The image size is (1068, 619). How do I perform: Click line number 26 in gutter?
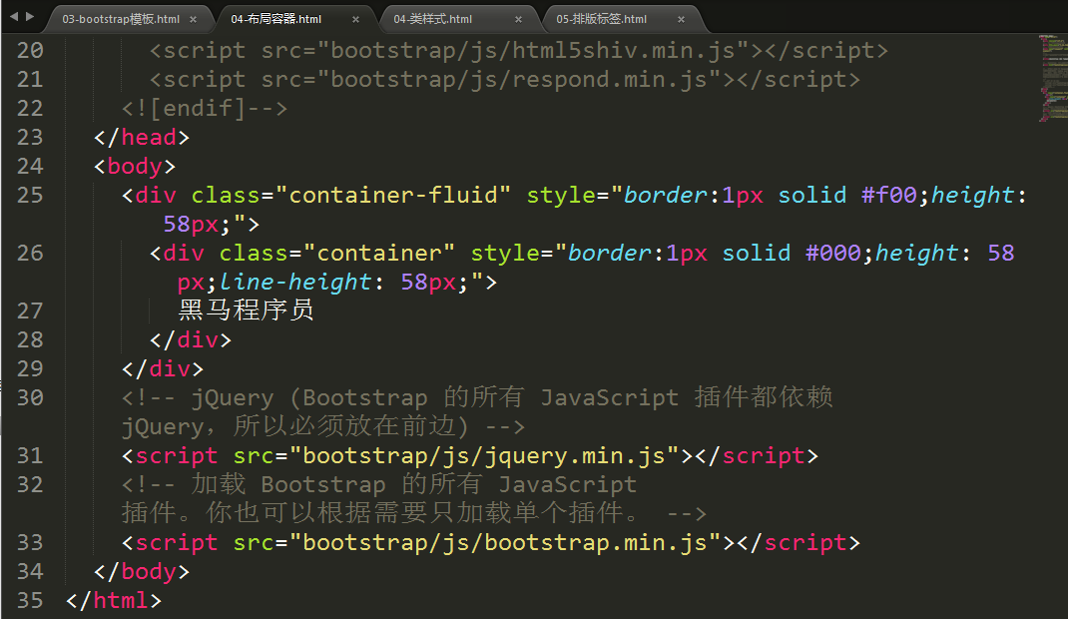[x=30, y=254]
